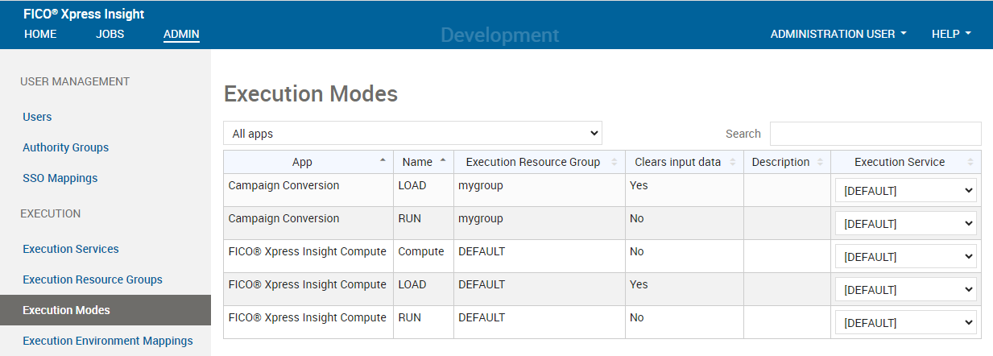This screenshot has height=356, width=993.
Task: Open the Jobs tab
Action: 110,34
